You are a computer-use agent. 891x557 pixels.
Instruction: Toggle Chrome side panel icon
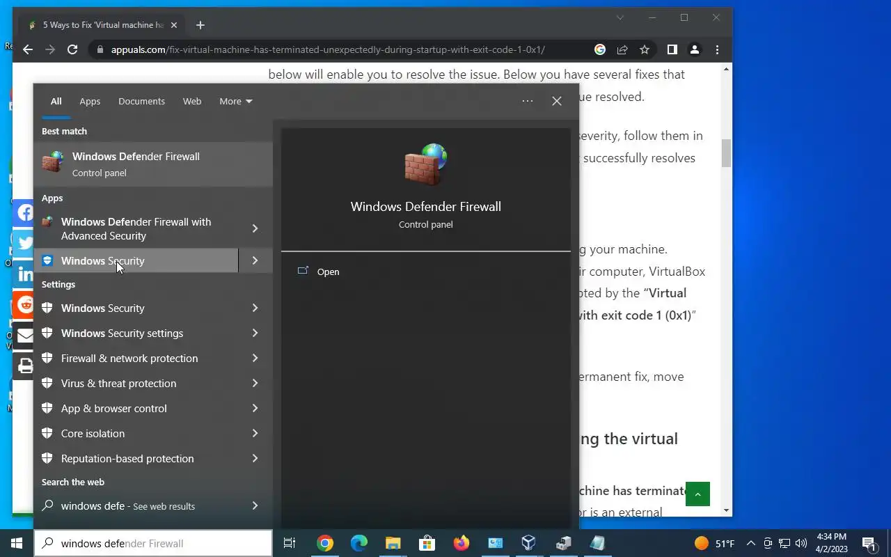pos(672,49)
